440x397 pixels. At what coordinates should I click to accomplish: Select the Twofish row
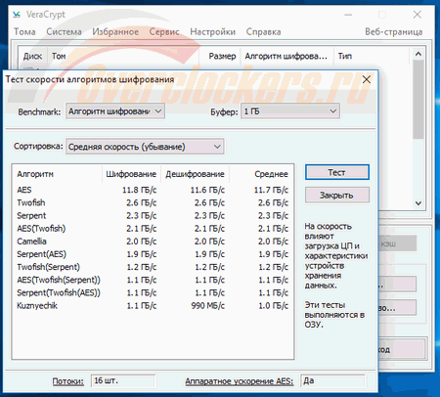tap(153, 202)
